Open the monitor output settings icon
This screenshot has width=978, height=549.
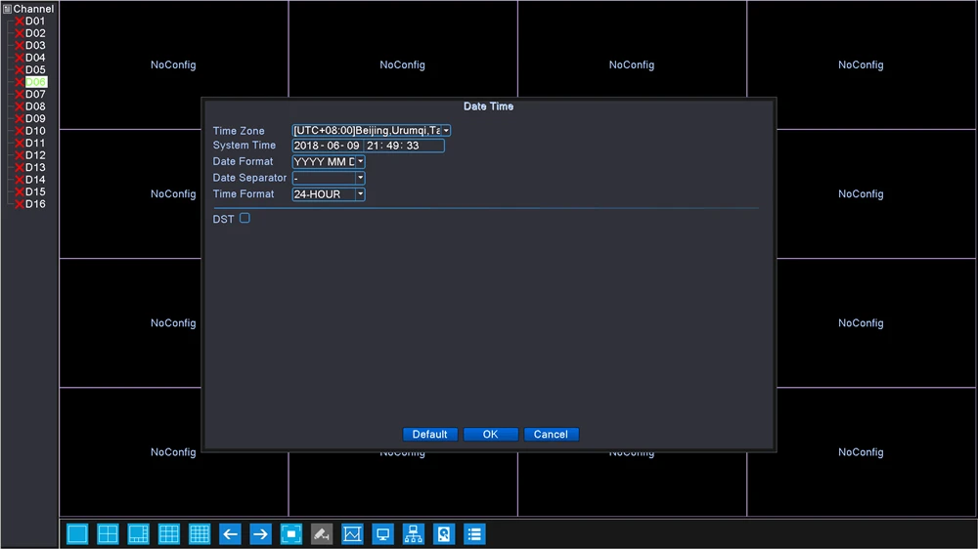pyautogui.click(x=383, y=534)
